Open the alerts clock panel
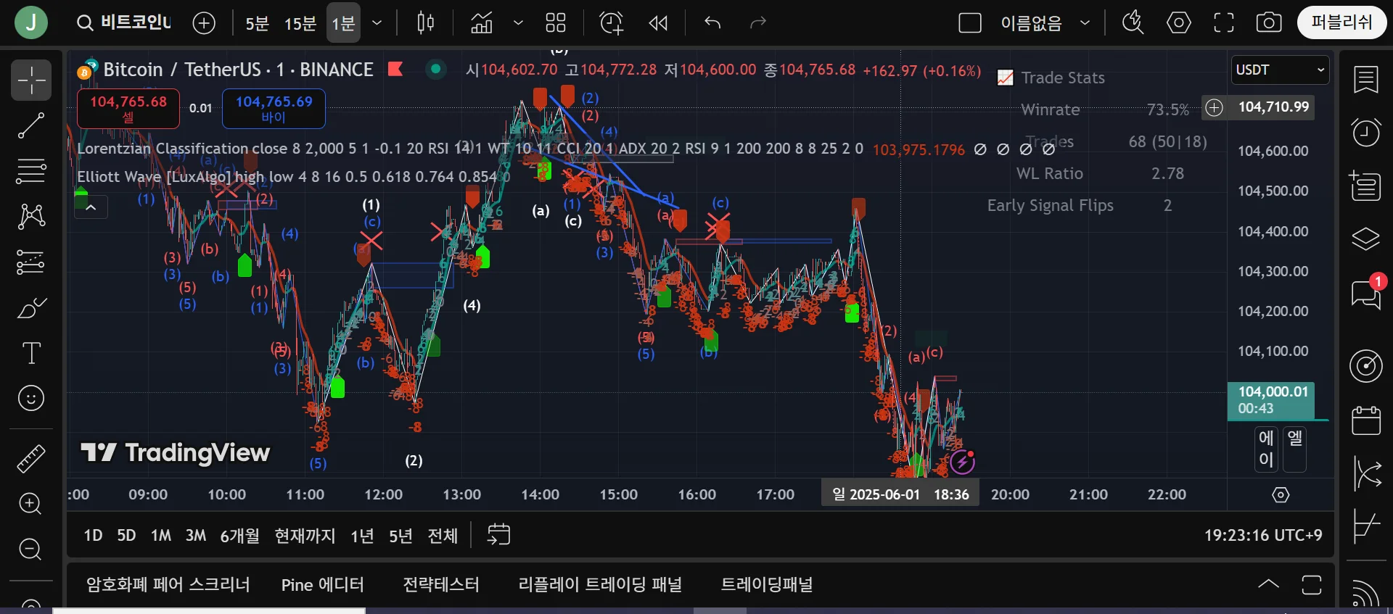Screen dimensions: 1393x614 point(1366,132)
